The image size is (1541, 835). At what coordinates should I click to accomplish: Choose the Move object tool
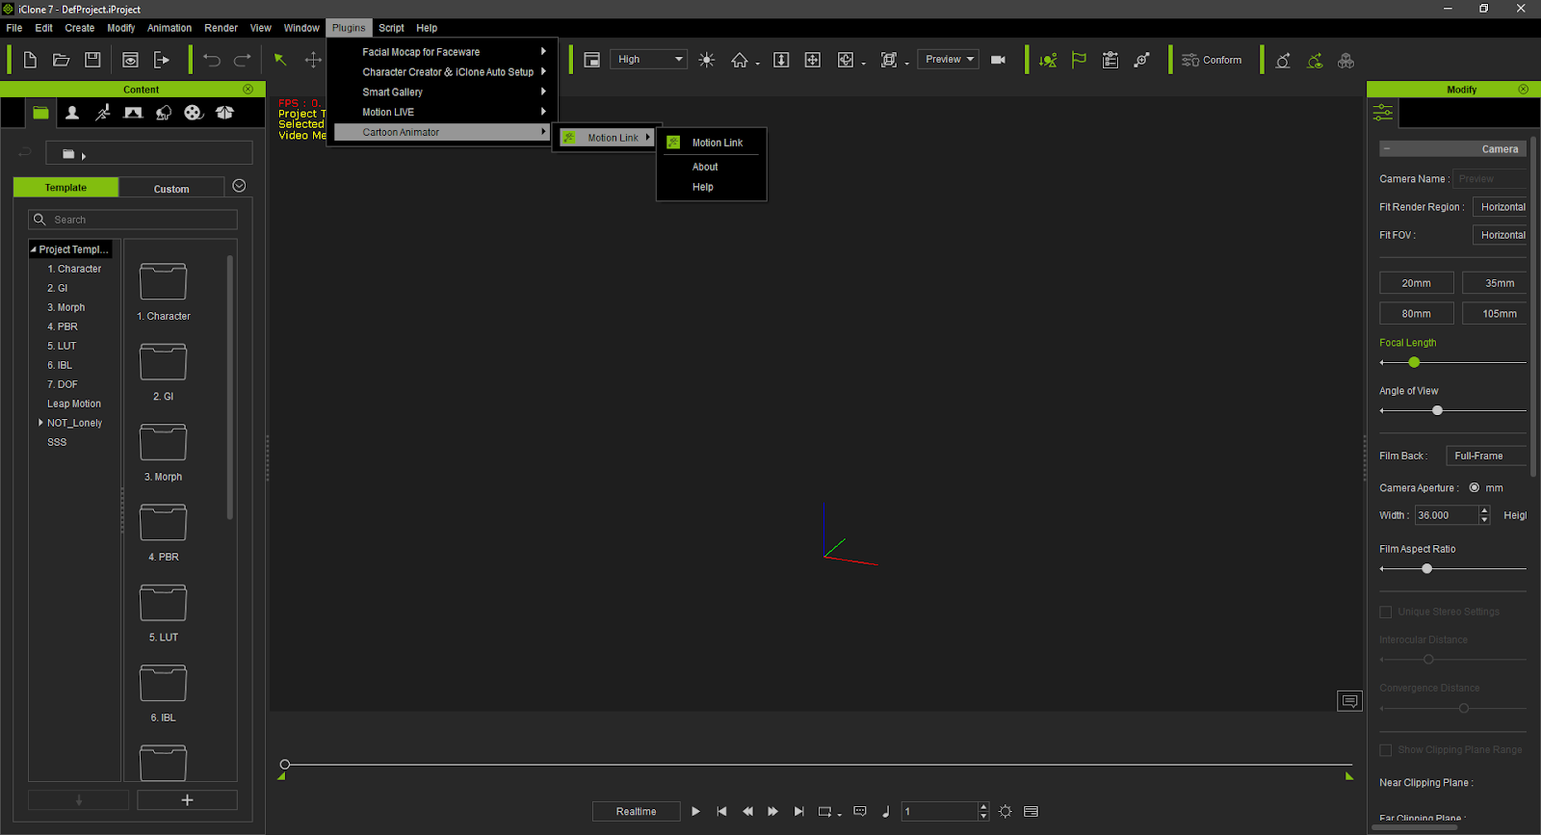point(313,60)
